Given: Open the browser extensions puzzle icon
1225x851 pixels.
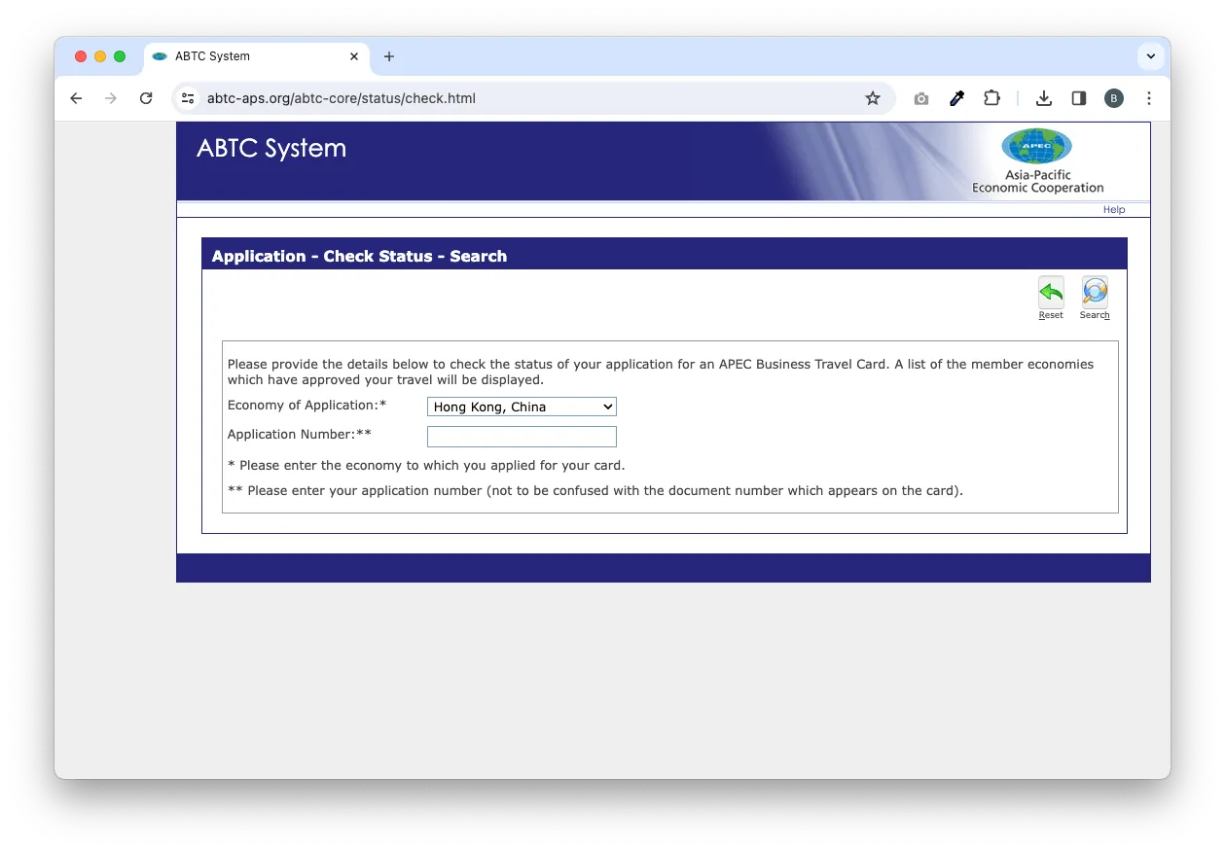Looking at the screenshot, I should coord(991,98).
